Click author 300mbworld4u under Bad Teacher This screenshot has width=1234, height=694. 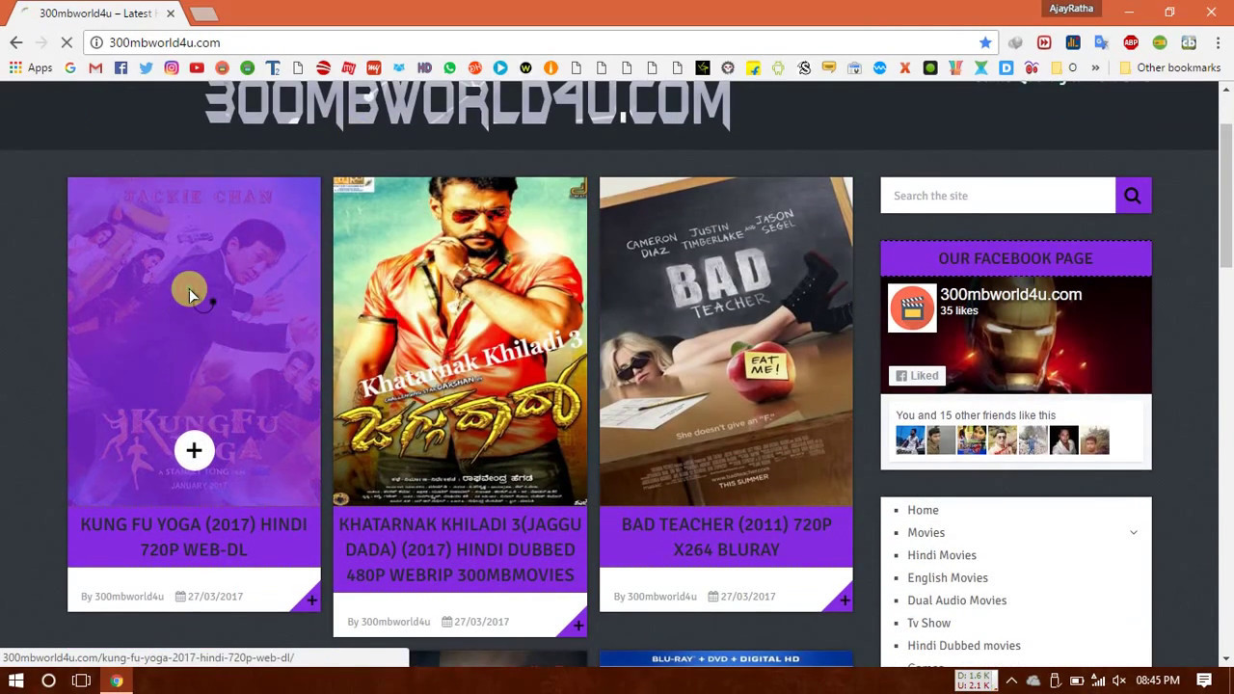click(x=662, y=597)
